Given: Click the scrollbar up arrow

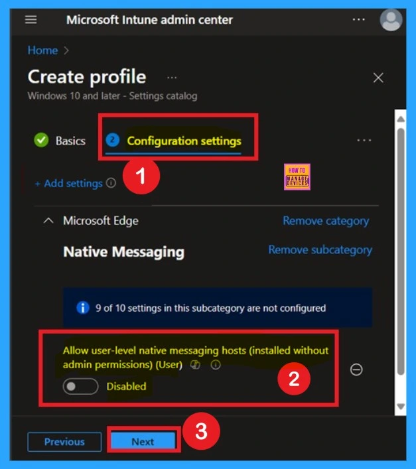Looking at the screenshot, I should pyautogui.click(x=401, y=119).
